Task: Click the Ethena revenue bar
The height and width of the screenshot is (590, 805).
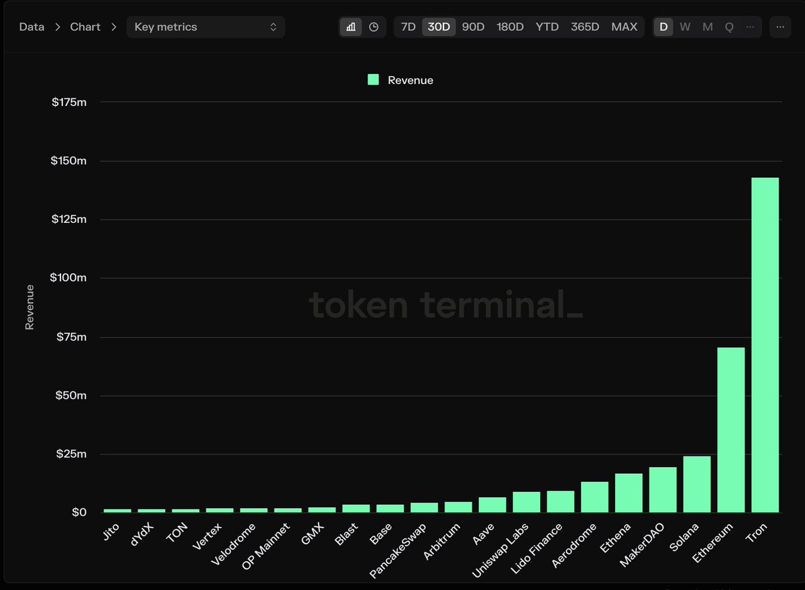Action: [629, 493]
